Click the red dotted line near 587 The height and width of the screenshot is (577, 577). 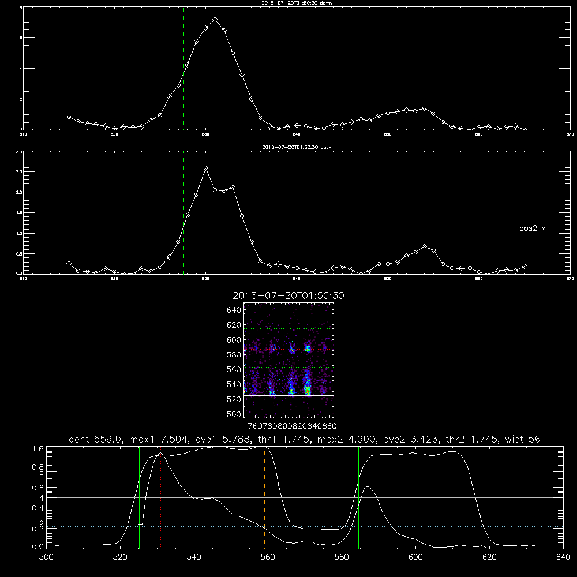pos(368,497)
